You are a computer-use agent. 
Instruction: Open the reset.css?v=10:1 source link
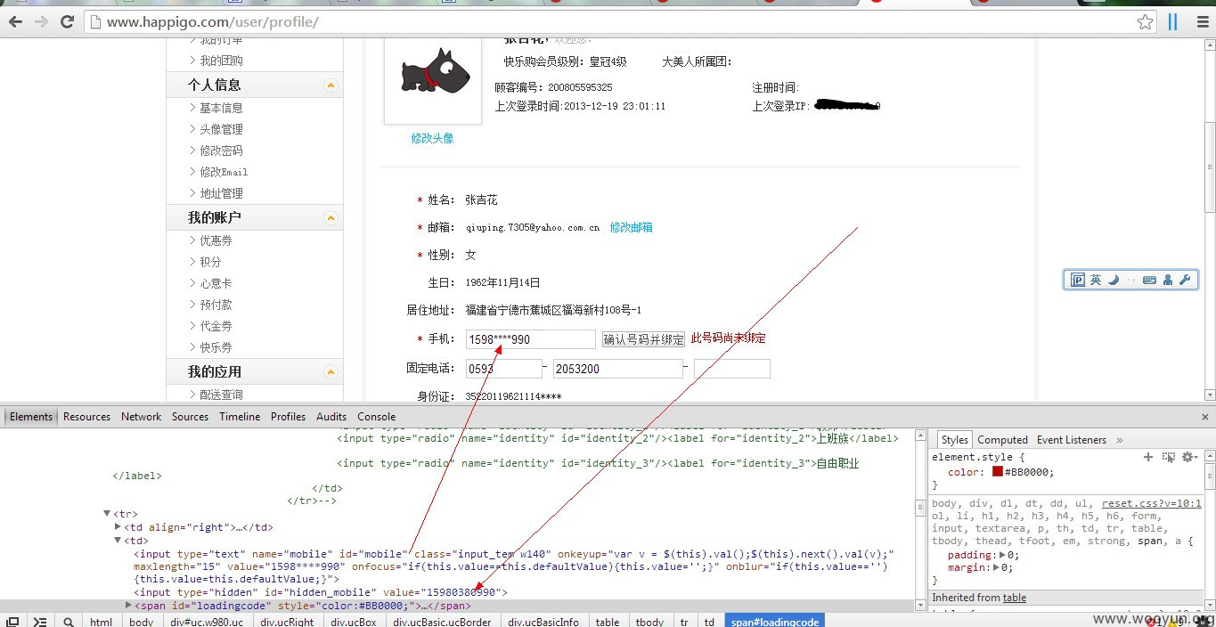pos(1151,503)
